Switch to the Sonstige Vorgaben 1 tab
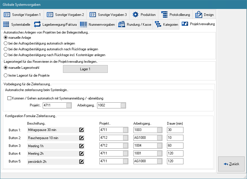The width and height of the screenshot is (247, 179). tap(22, 14)
